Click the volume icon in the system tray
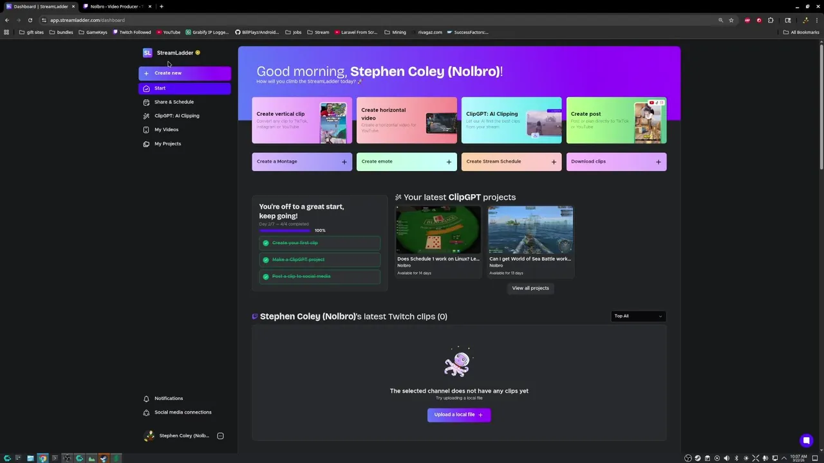 coord(727,458)
